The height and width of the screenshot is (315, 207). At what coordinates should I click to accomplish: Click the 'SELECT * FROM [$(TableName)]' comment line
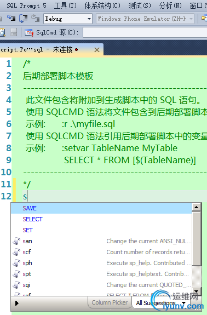click(130, 160)
